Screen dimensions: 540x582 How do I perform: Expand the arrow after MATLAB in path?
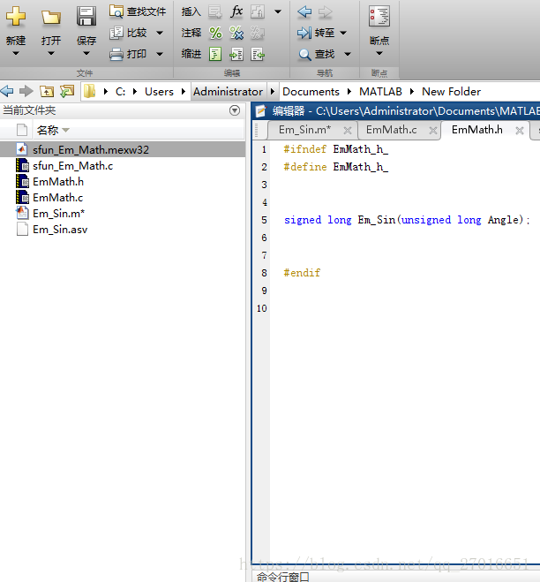coord(412,91)
